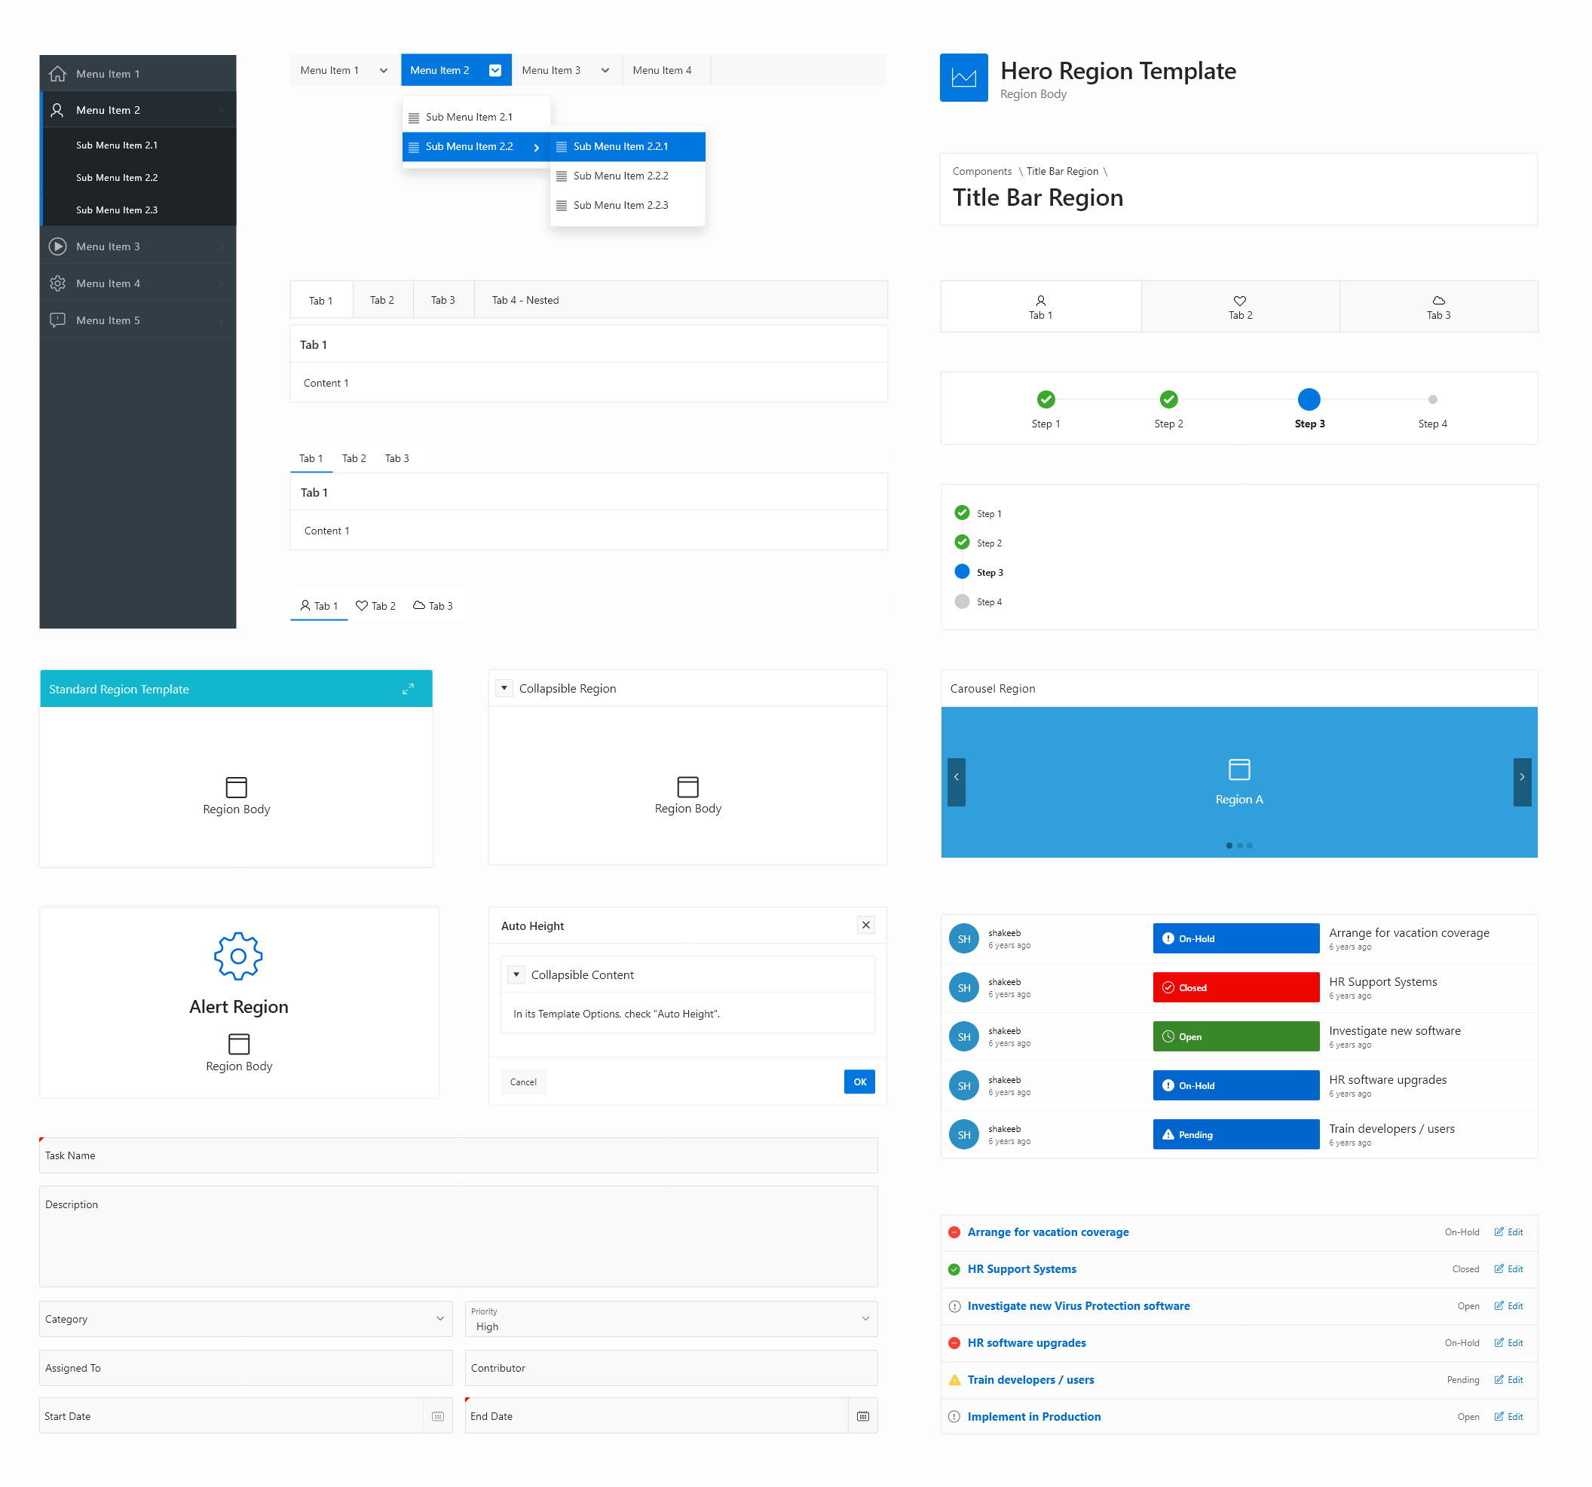Open the Category dropdown
The height and width of the screenshot is (1487, 1592).
tap(245, 1319)
